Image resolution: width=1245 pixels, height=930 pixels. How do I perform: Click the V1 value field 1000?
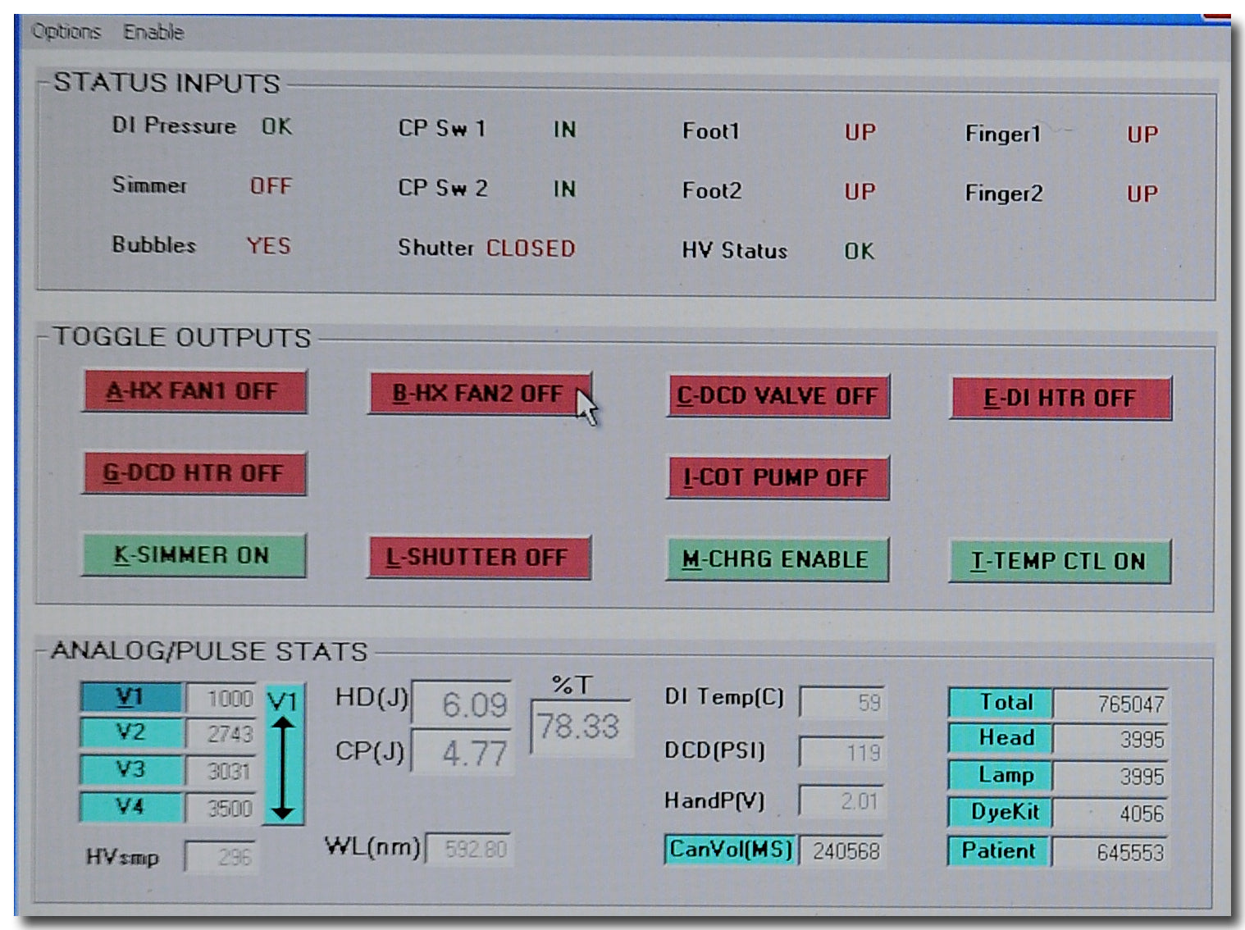coord(221,699)
